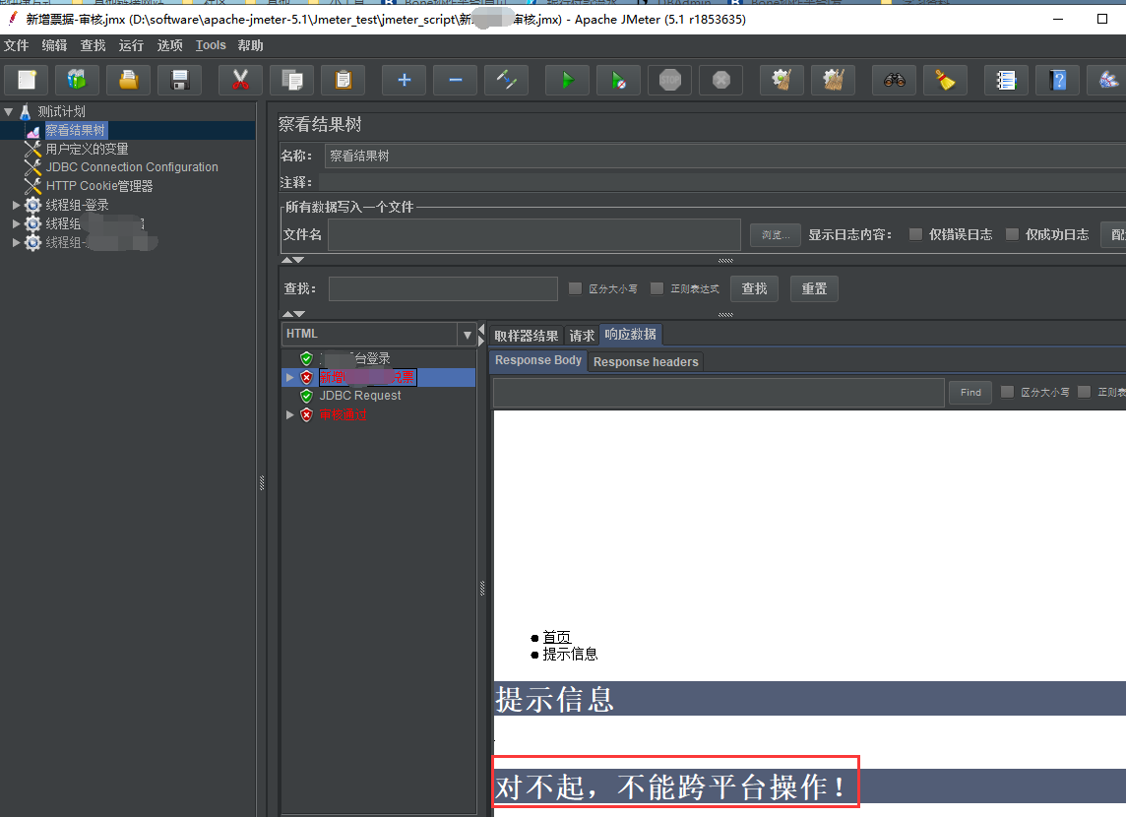Viewport: 1126px width, 817px height.
Task: Collapse the 测试计划 tree node
Action: (9, 112)
